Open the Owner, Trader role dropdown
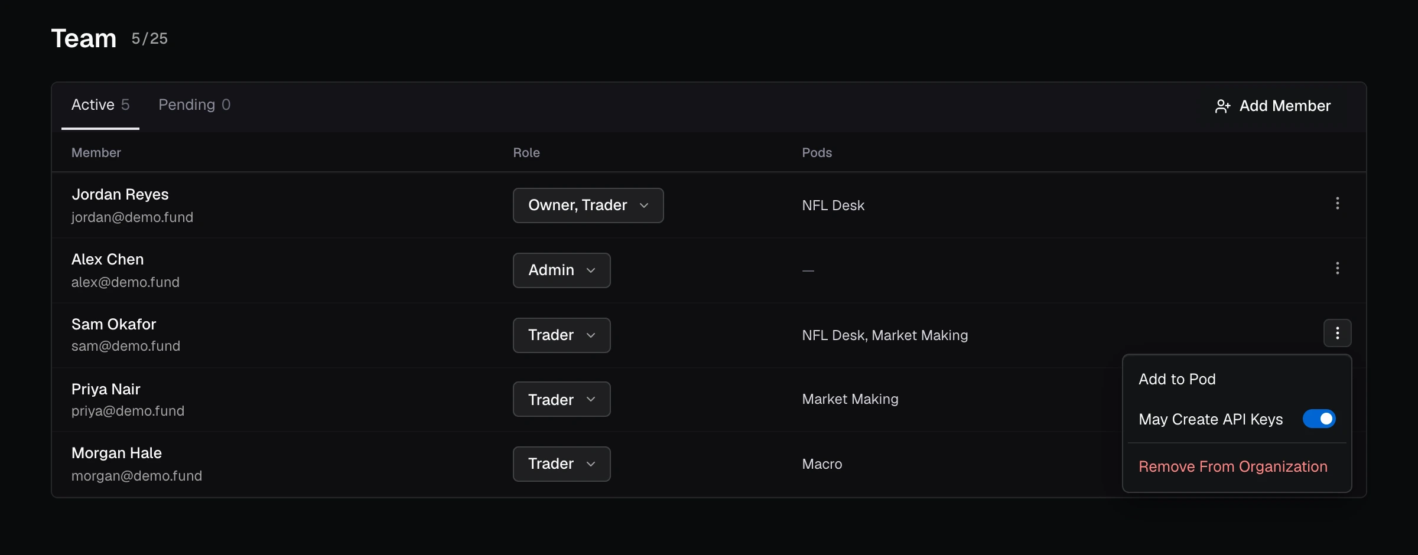1418x555 pixels. click(x=588, y=205)
